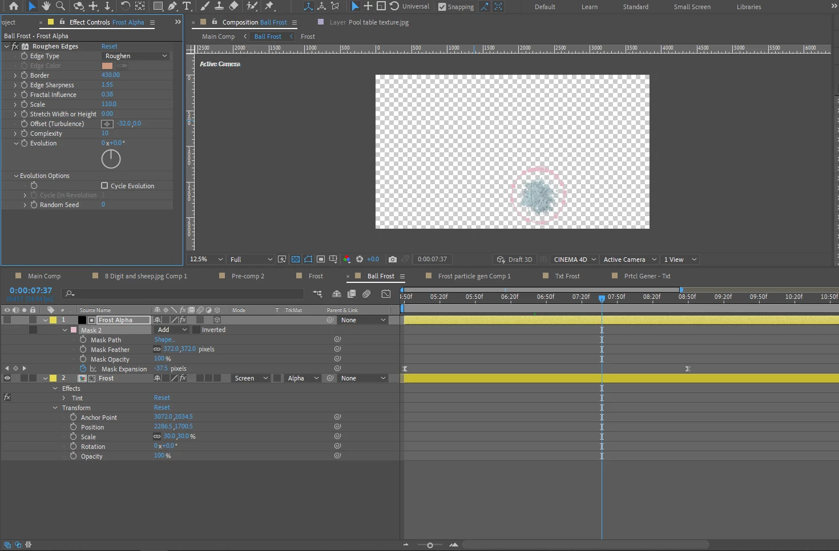This screenshot has height=551, width=839.
Task: Toggle Draft 3D mode
Action: [x=514, y=260]
